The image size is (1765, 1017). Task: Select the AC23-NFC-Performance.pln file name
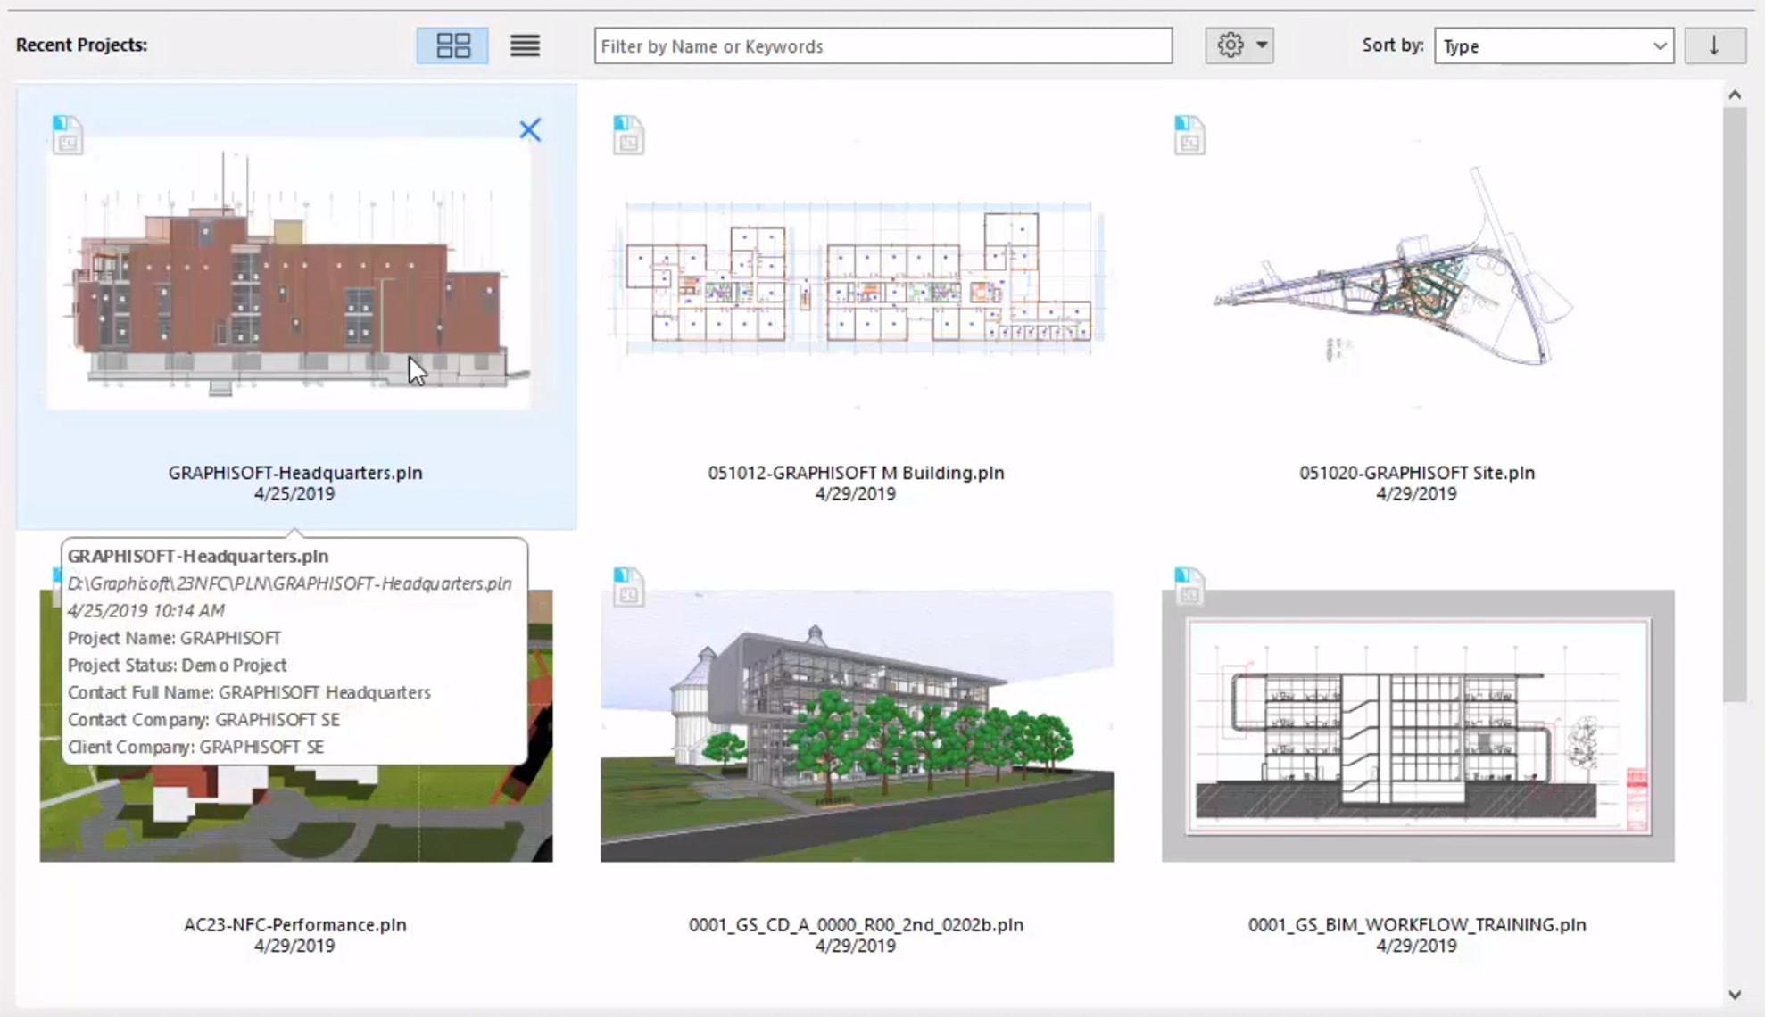click(x=295, y=925)
